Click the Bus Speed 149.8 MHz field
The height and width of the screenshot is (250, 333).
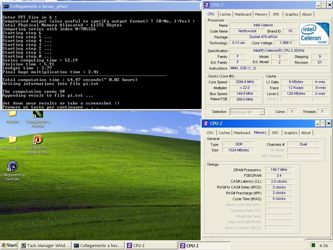[x=245, y=93]
